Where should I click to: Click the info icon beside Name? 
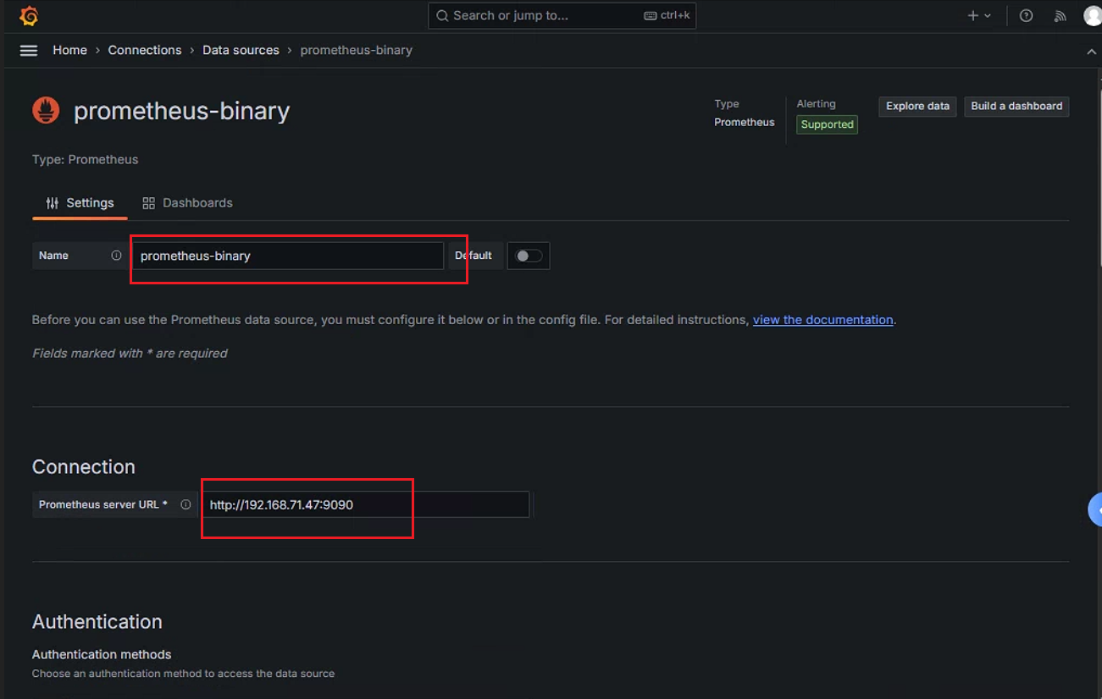point(116,256)
